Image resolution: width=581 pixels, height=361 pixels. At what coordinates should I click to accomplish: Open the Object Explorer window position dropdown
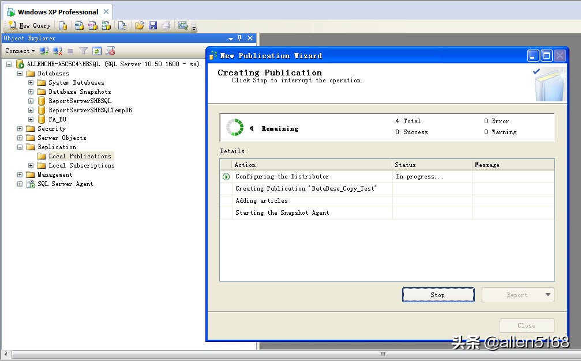(x=230, y=39)
